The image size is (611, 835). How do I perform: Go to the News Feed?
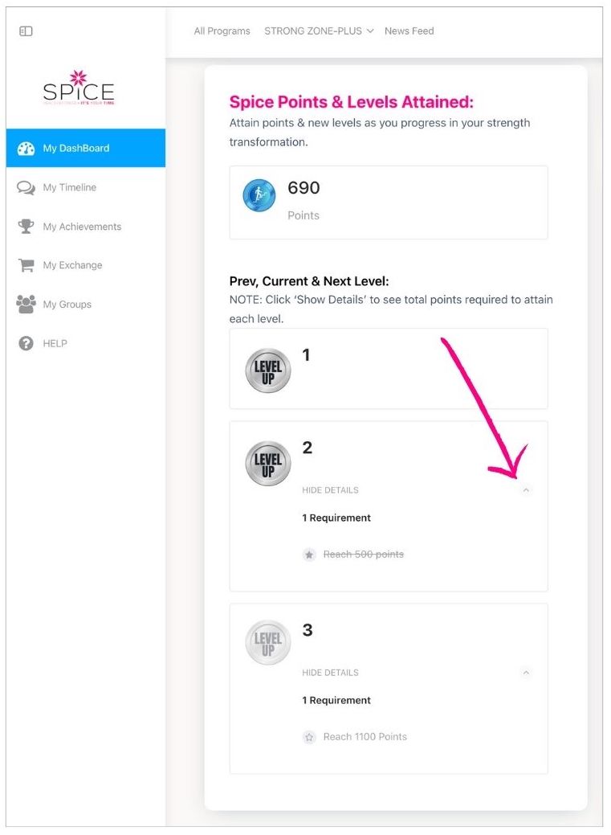409,31
